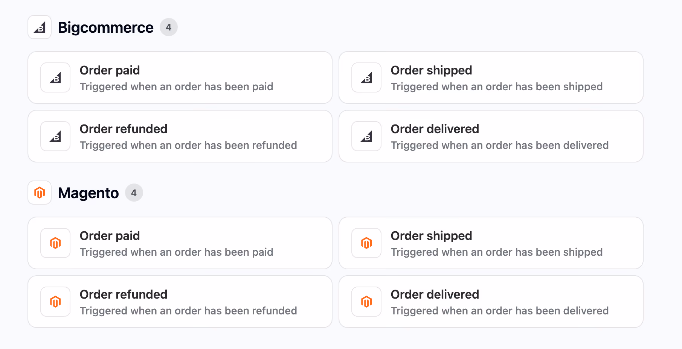Click Bigcommerce icon on Order shipped card
The height and width of the screenshot is (349, 682).
tap(366, 77)
